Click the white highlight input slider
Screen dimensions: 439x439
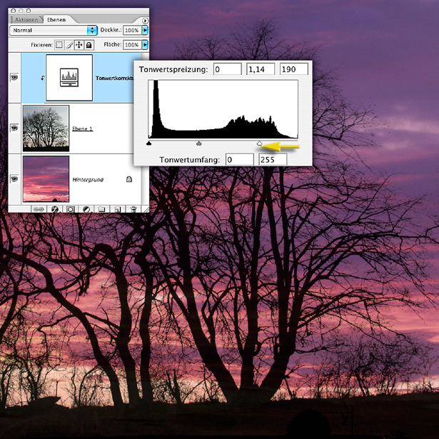tap(260, 143)
